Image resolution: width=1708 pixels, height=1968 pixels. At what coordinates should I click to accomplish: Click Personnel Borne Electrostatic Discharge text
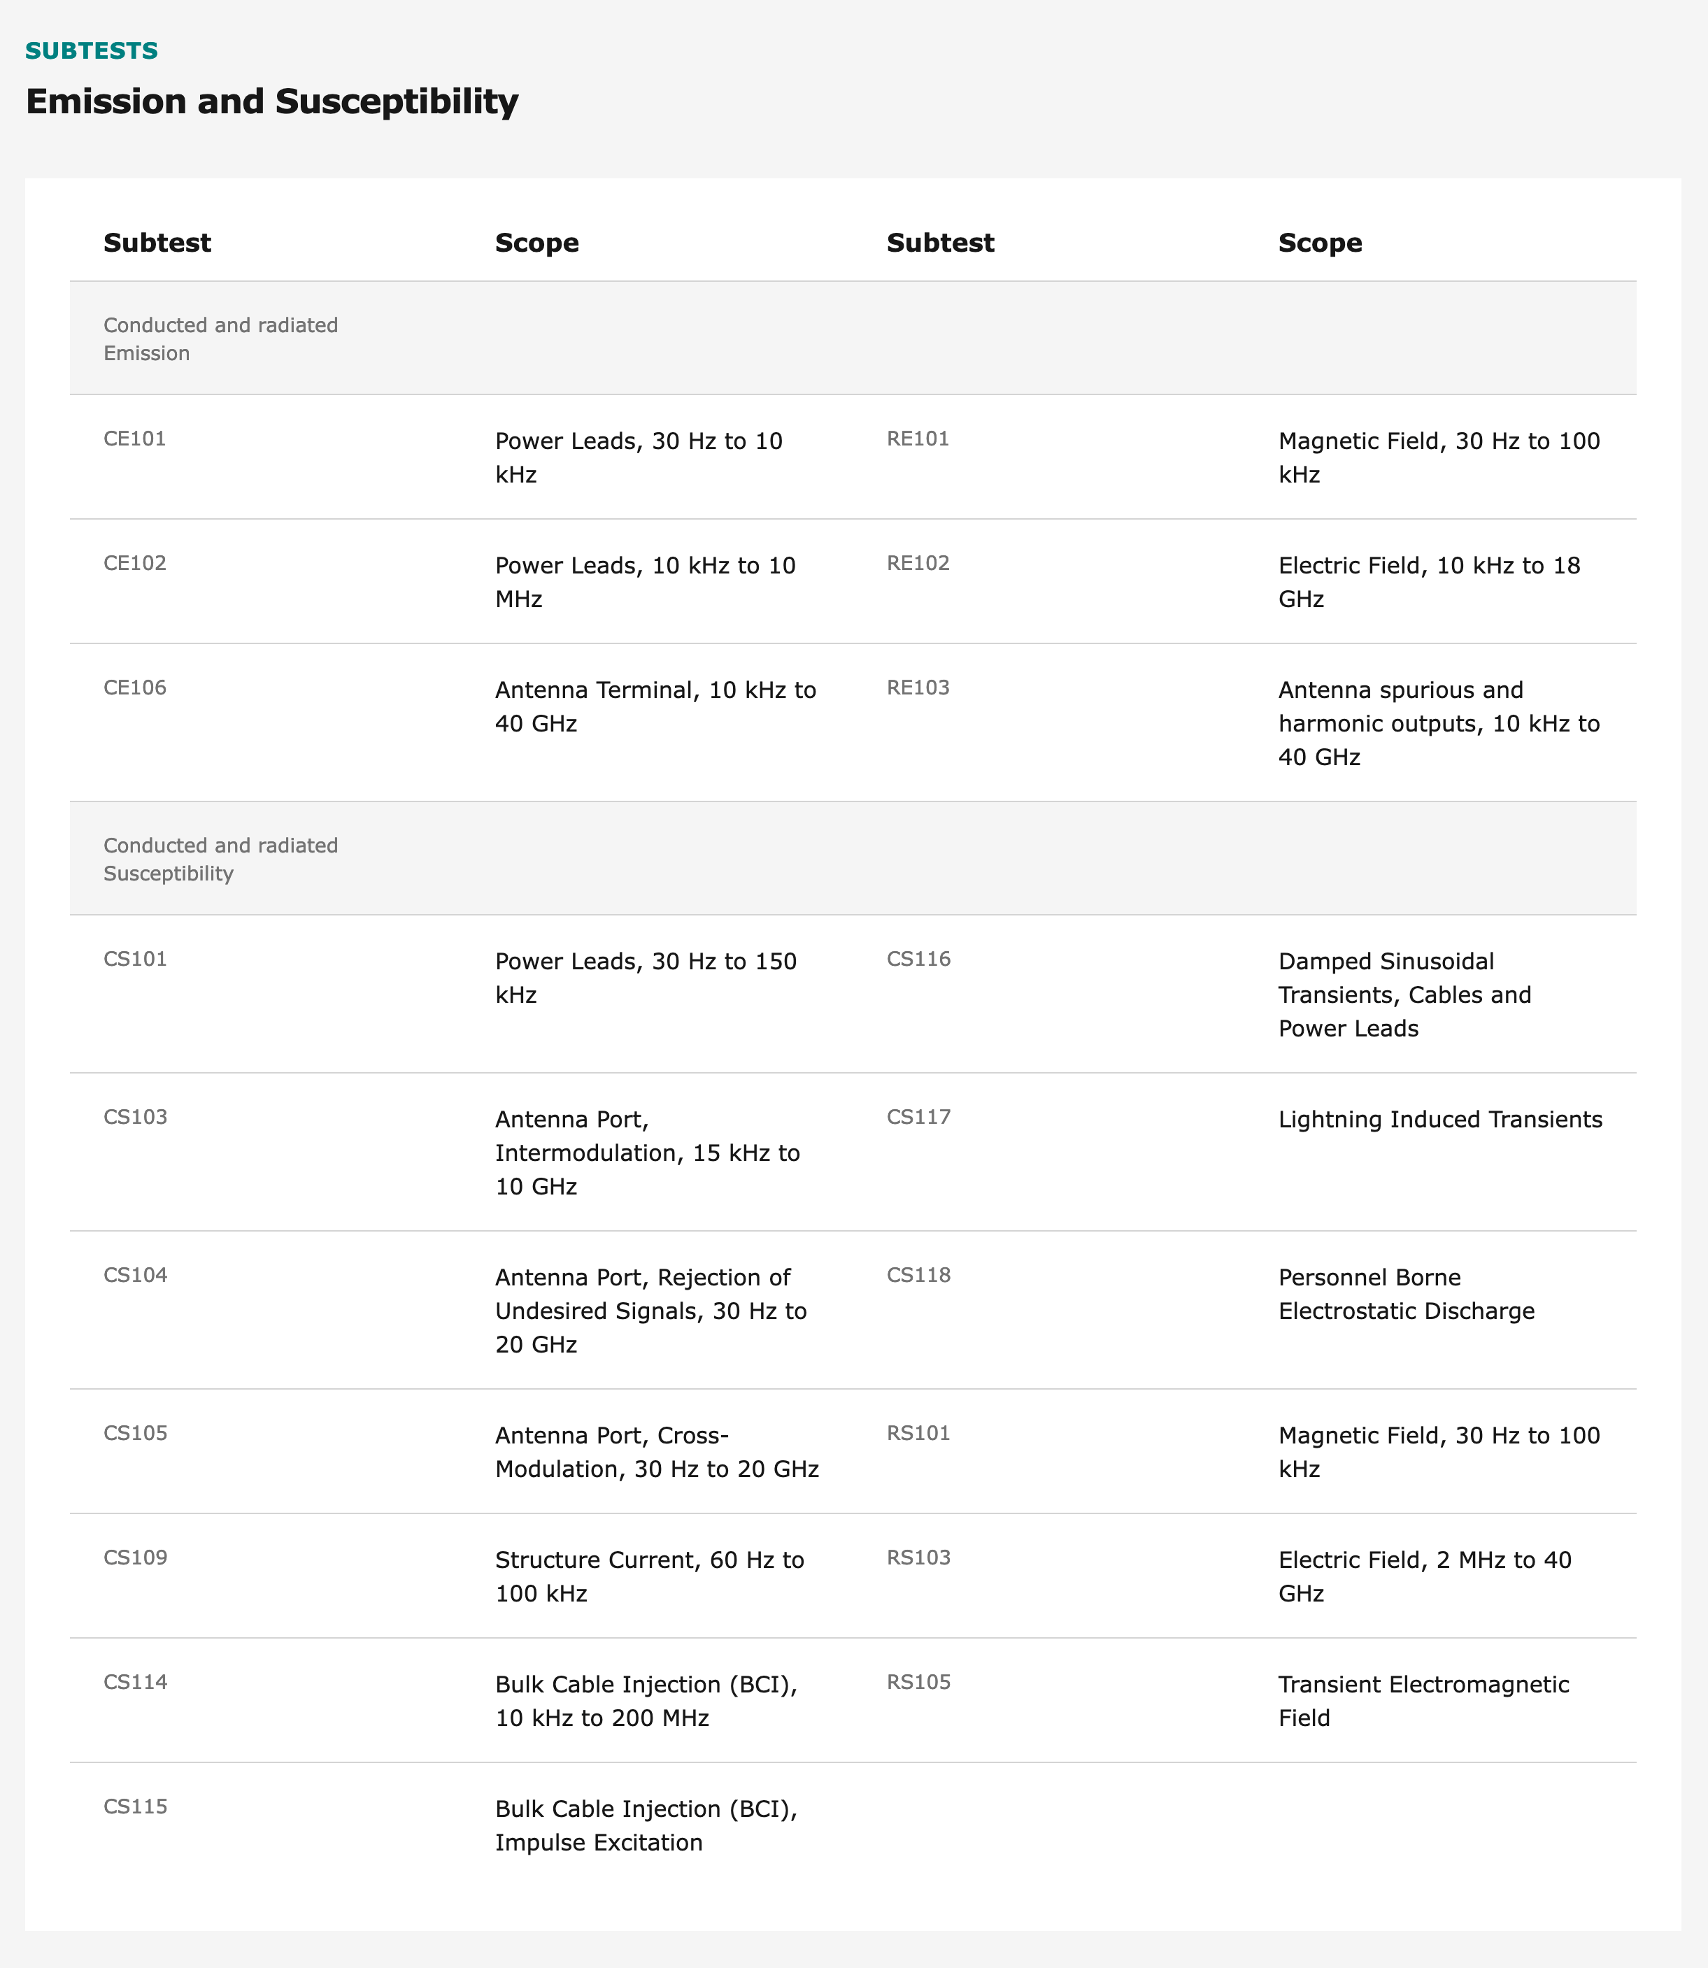click(x=1406, y=1295)
